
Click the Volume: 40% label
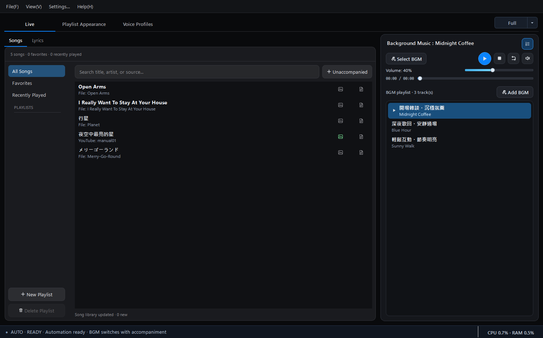(x=399, y=70)
